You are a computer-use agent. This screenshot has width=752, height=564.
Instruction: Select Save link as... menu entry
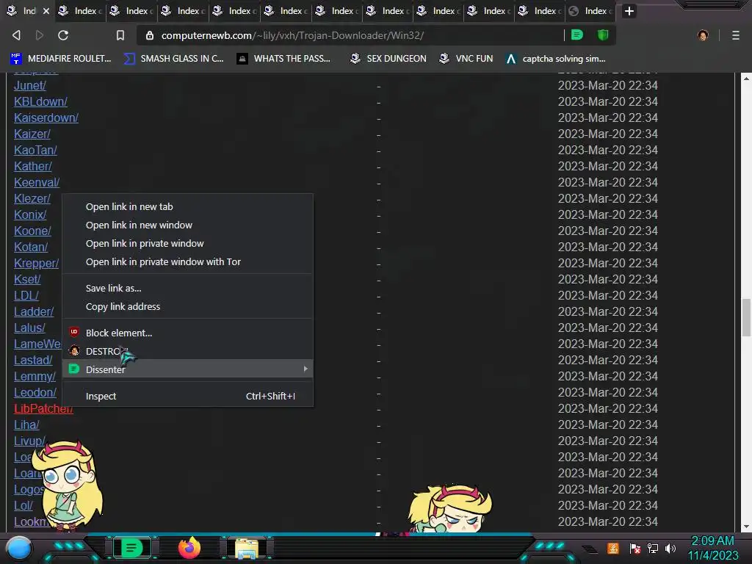pyautogui.click(x=187, y=288)
